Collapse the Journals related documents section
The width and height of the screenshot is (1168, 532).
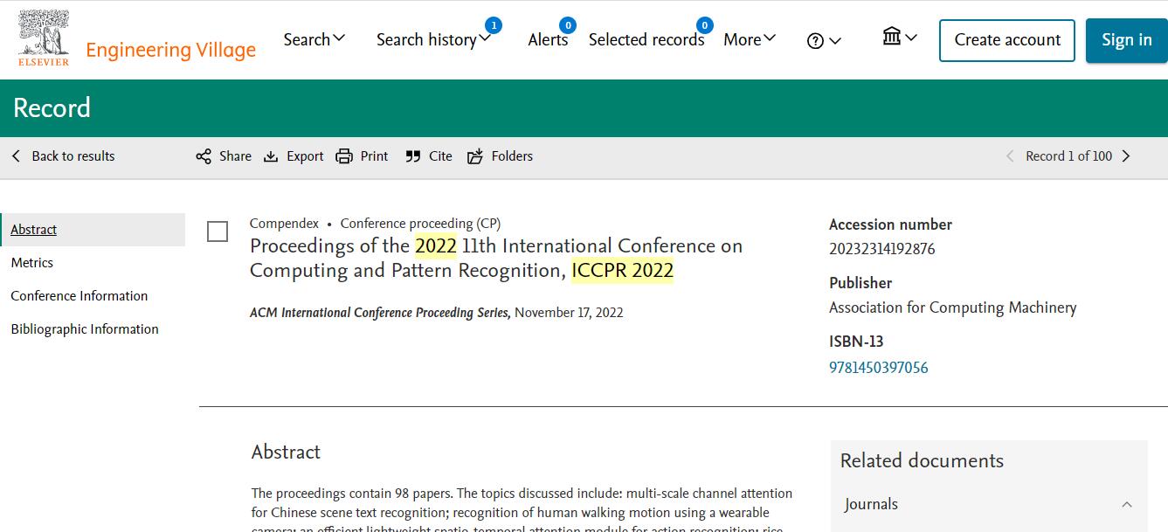tap(1127, 504)
